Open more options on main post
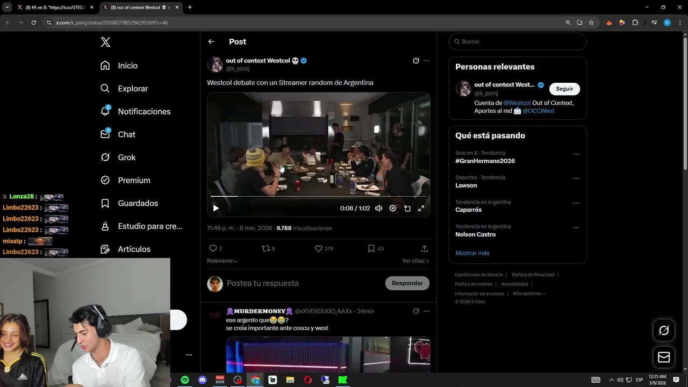Viewport: 688px width, 387px height. click(426, 61)
